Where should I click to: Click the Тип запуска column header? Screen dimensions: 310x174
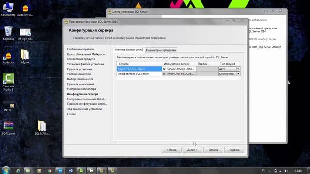[x=229, y=64]
